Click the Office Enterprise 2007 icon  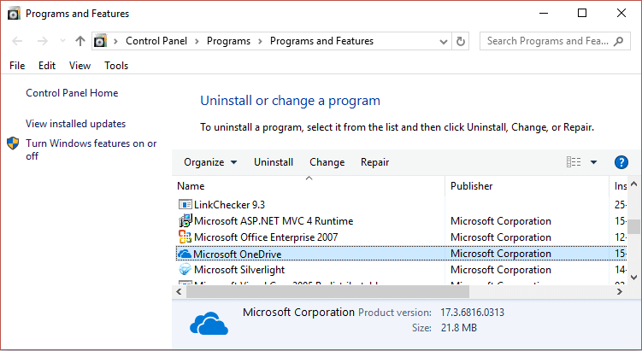click(185, 237)
